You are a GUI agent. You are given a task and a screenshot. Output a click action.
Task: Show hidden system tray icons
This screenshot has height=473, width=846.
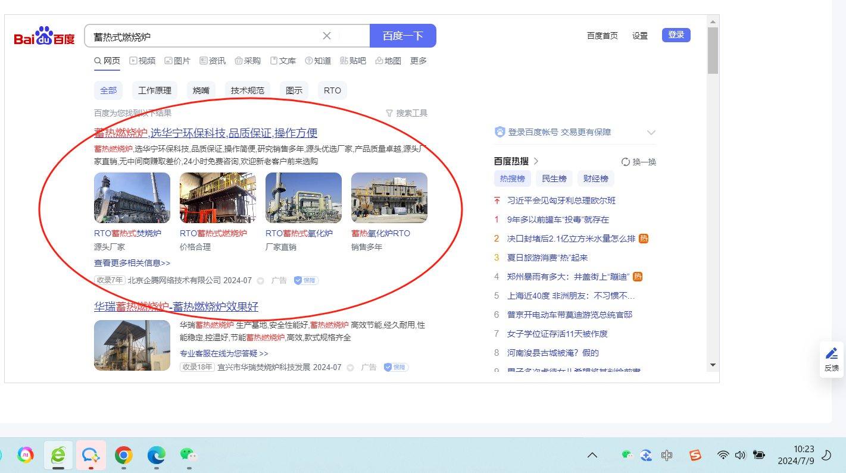pos(592,455)
